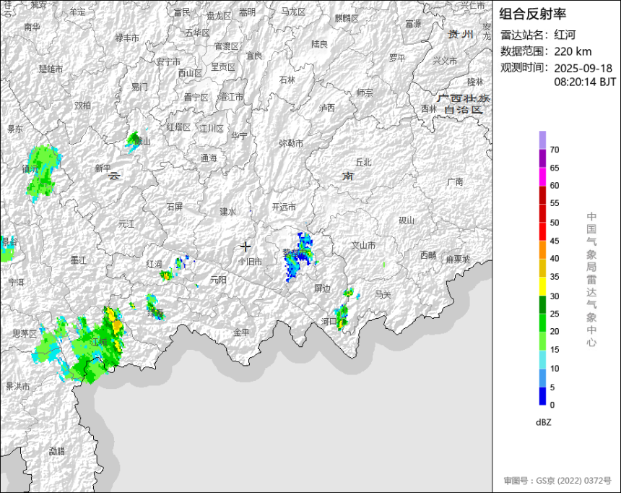621x493 pixels.
Task: Select the dark blue 0–5 dBZ swatch
Action: 542,396
